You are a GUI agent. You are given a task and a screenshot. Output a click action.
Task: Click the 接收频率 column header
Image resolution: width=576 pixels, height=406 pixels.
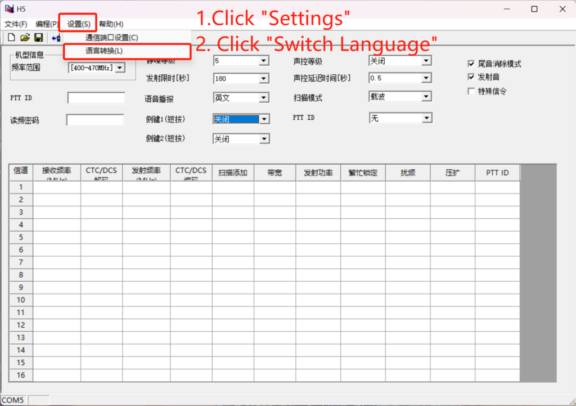coord(57,173)
